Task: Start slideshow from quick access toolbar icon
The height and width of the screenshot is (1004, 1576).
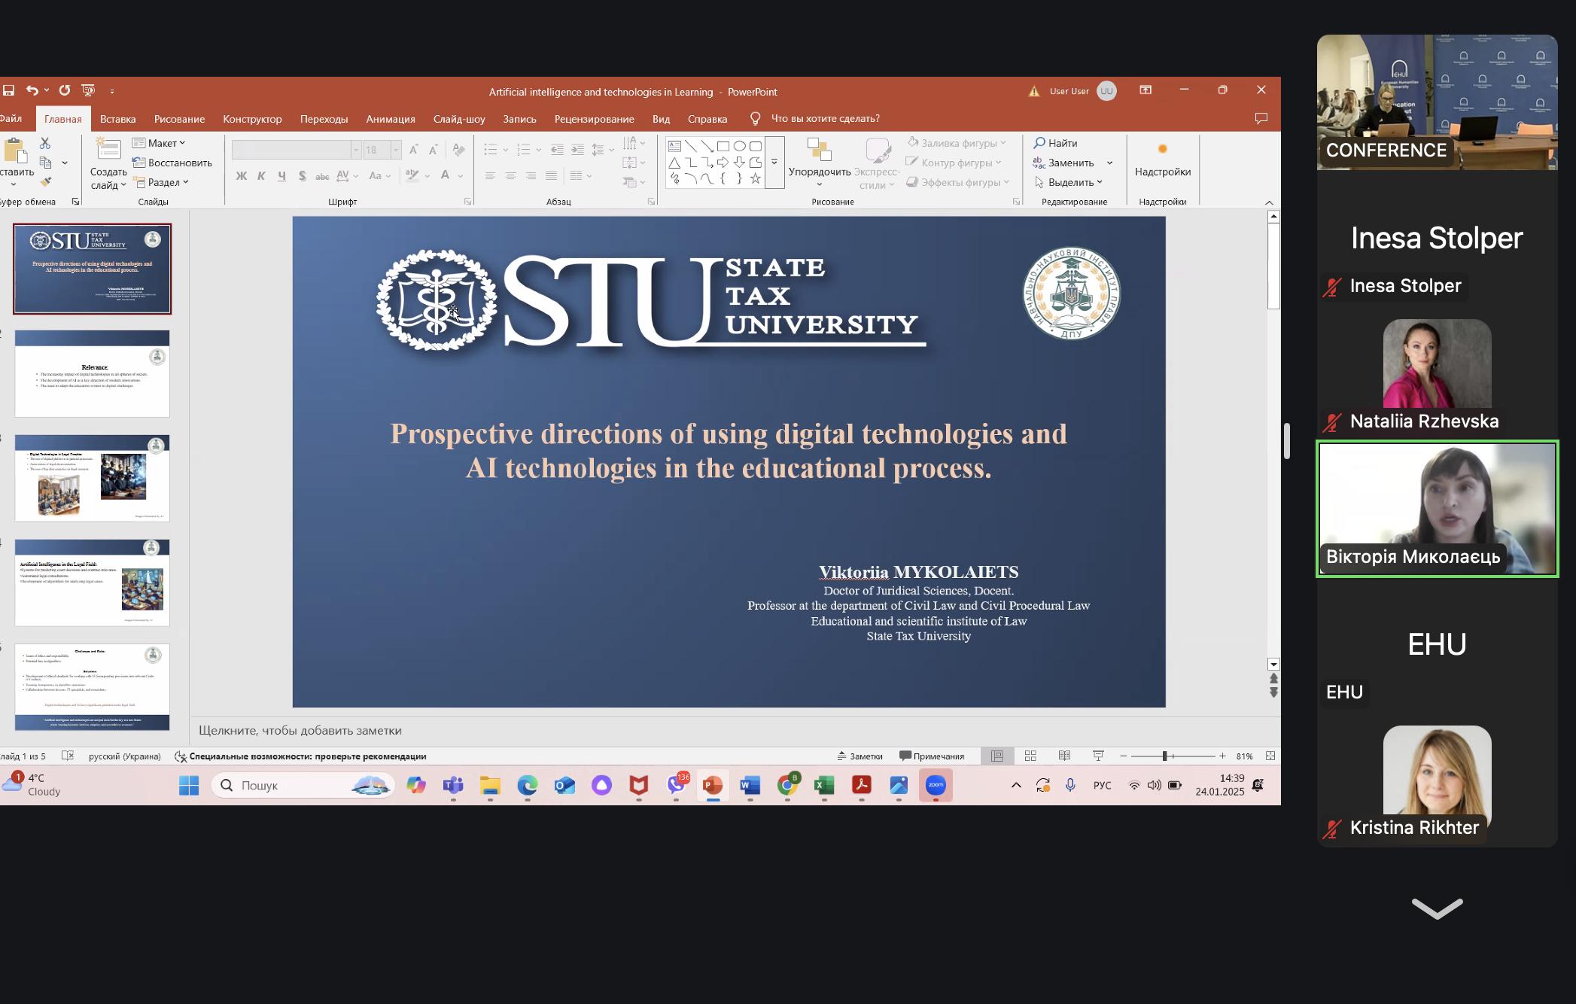Action: click(88, 90)
